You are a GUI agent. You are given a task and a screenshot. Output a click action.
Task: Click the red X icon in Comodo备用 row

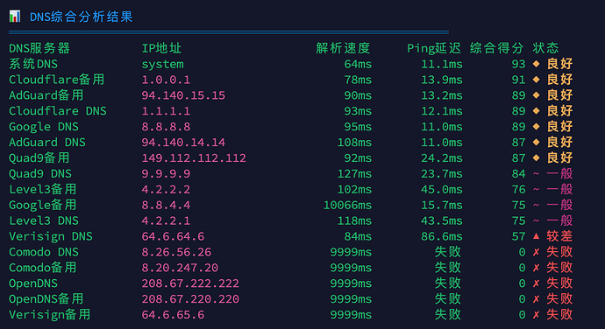click(536, 268)
